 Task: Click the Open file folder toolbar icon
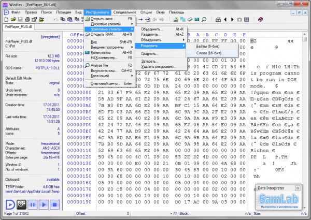click(x=13, y=19)
